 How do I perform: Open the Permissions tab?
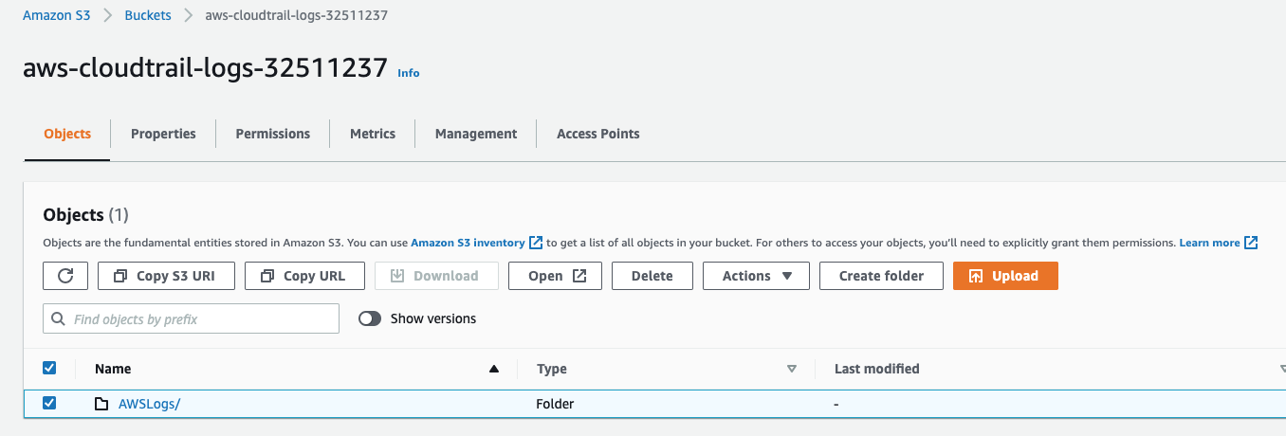pos(273,134)
